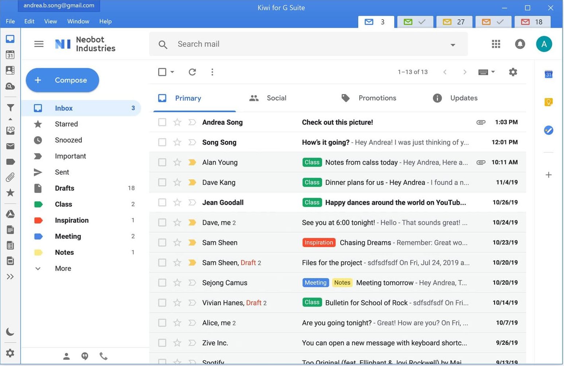The width and height of the screenshot is (564, 366).
Task: Toggle night mode moon icon
Action: click(10, 332)
